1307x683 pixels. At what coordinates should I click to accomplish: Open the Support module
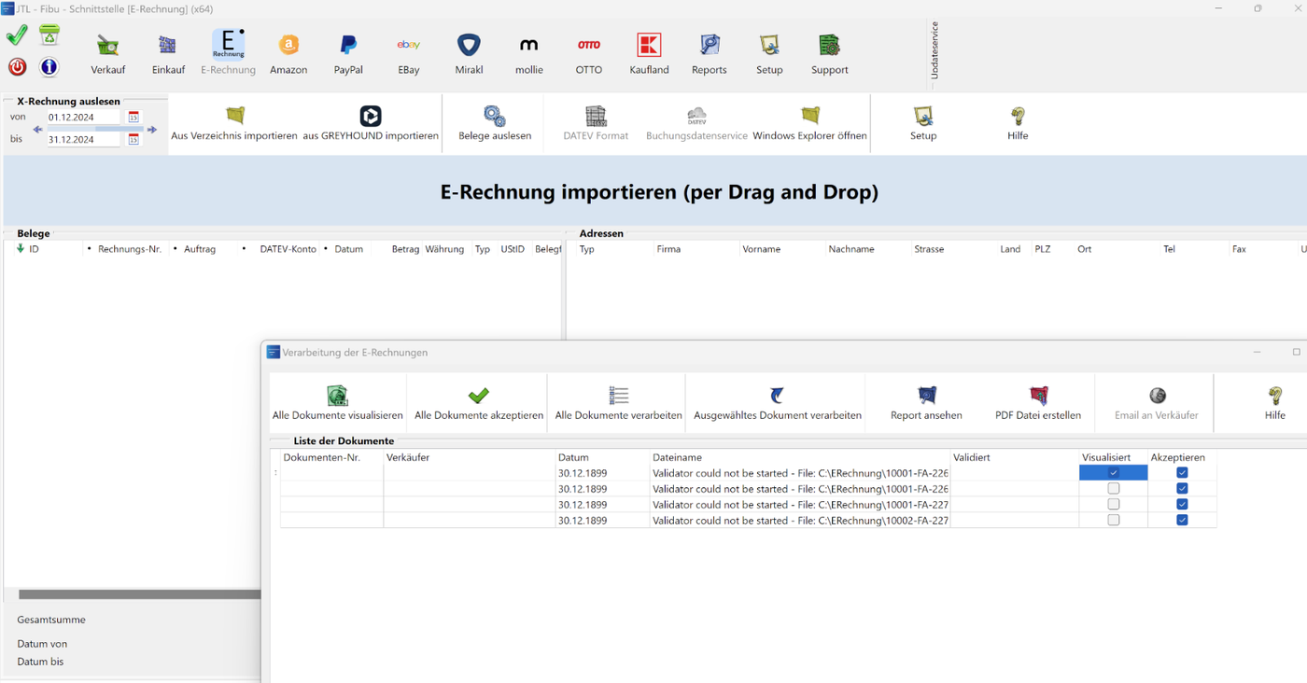830,54
